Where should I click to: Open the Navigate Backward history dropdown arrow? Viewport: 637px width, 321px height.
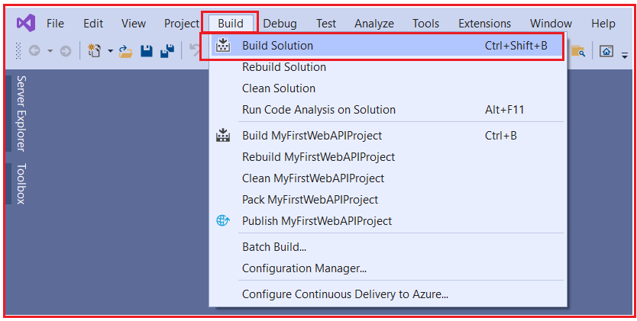coord(50,51)
